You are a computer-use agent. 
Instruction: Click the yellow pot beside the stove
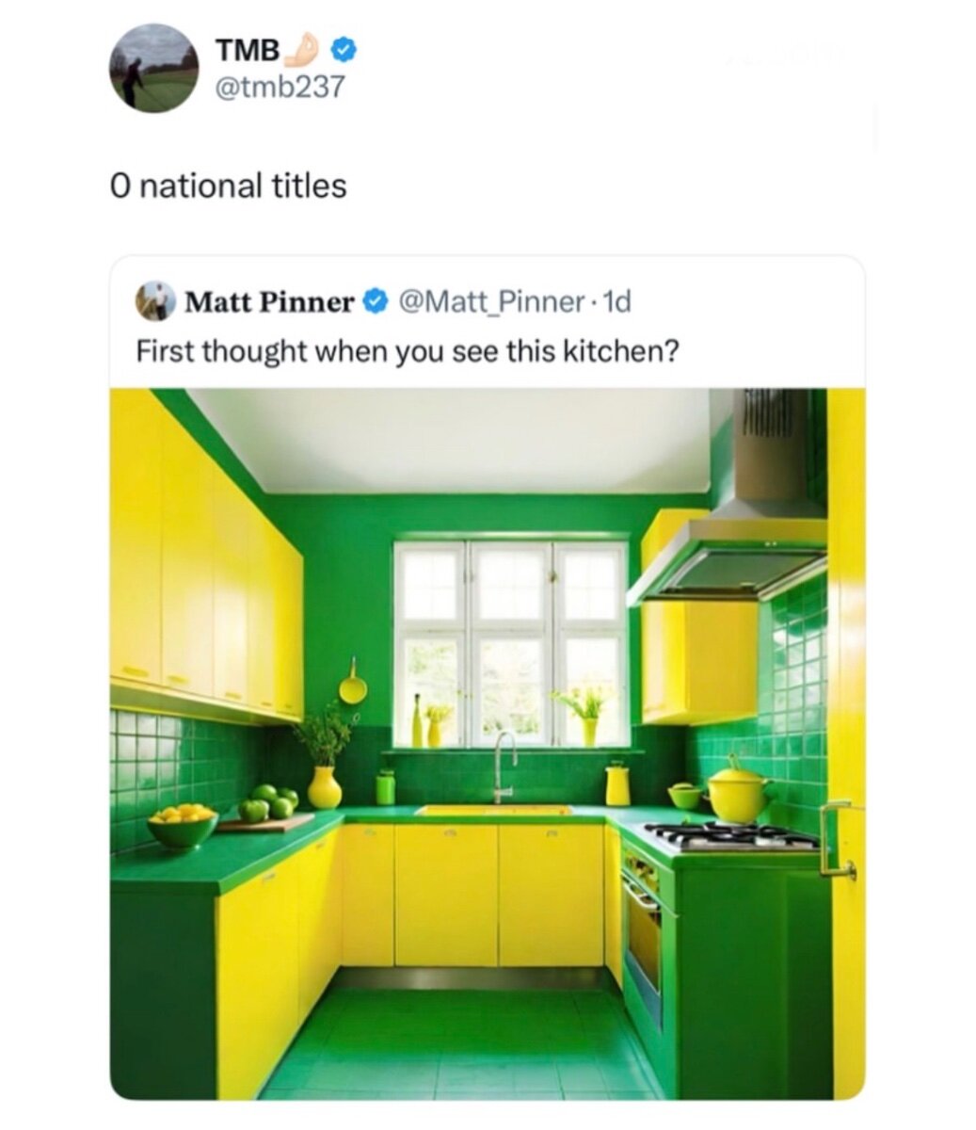(x=737, y=791)
